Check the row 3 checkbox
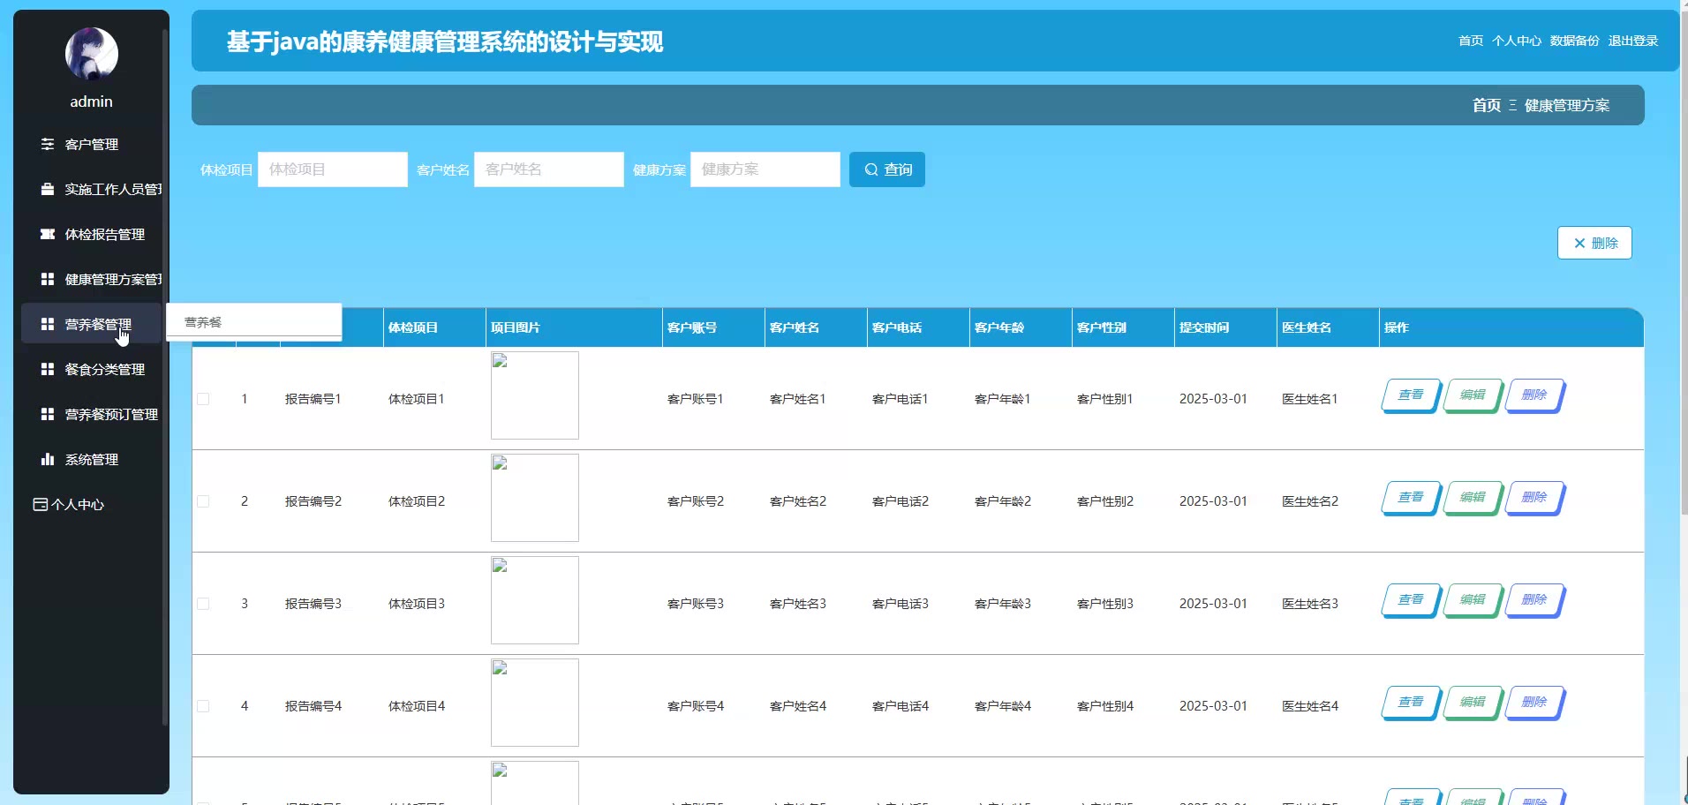The image size is (1688, 805). pos(203,604)
